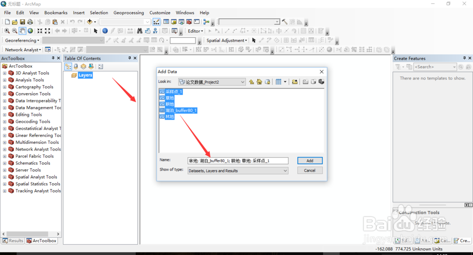Click the Cancel button in Add Data
Viewport: 473px width, 255px height.
[x=310, y=170]
